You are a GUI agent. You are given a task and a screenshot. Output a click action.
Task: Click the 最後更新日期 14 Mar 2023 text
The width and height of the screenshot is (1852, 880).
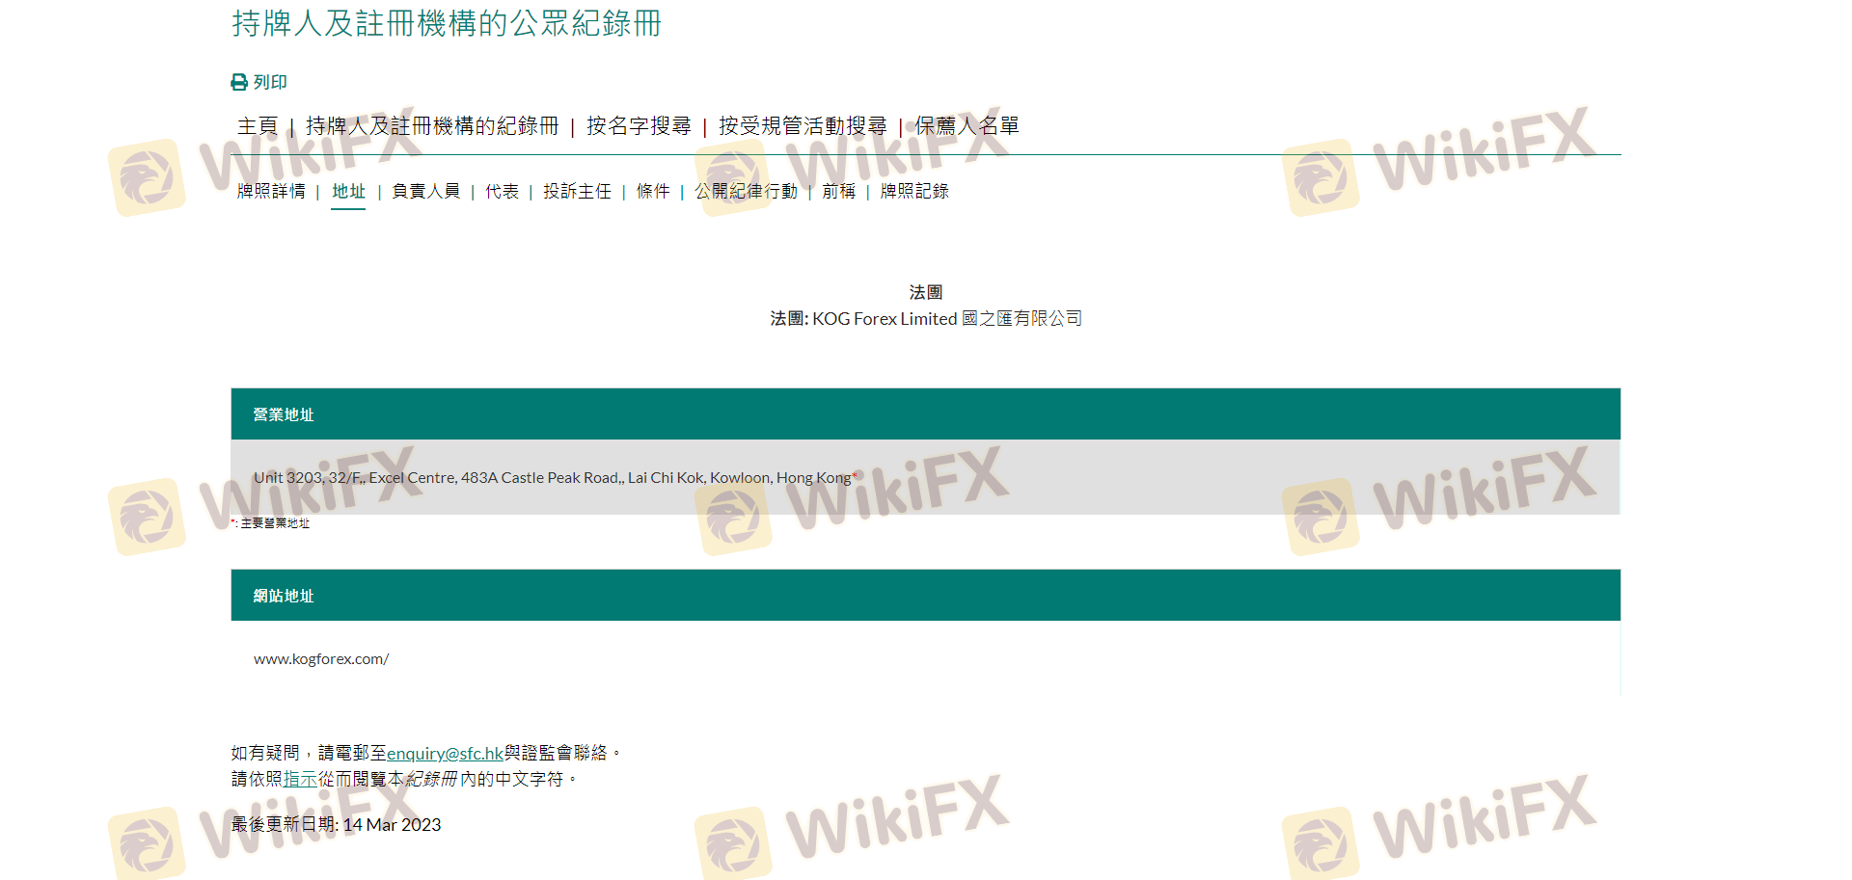tap(336, 825)
